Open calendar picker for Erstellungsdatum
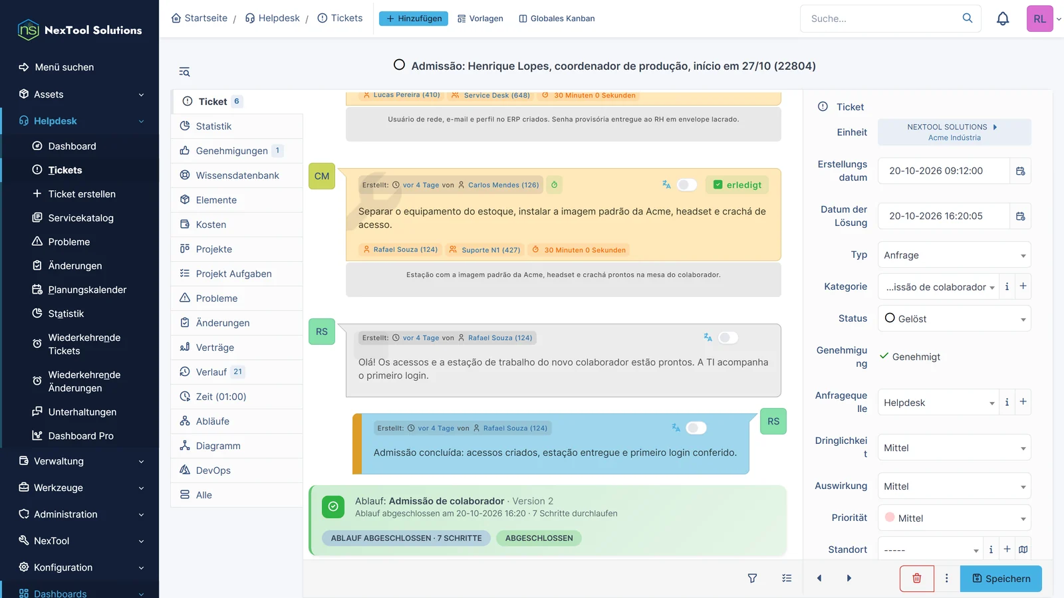The width and height of the screenshot is (1064, 598). (x=1021, y=171)
